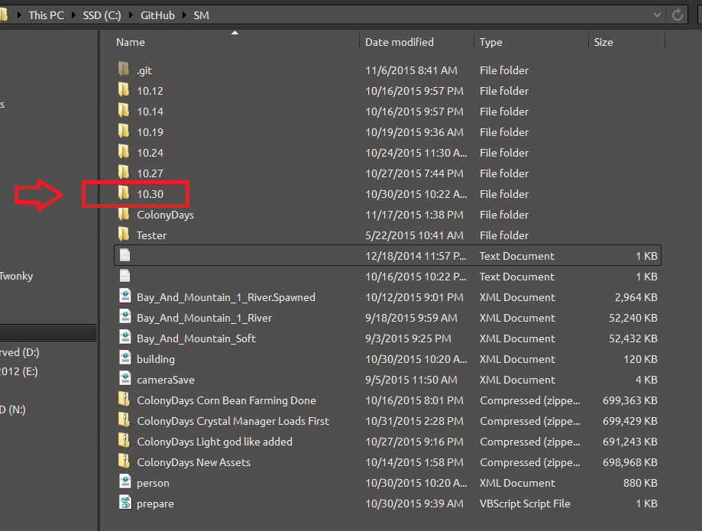702x531 pixels.
Task: Refresh the folder with the address bar button
Action: 678,15
